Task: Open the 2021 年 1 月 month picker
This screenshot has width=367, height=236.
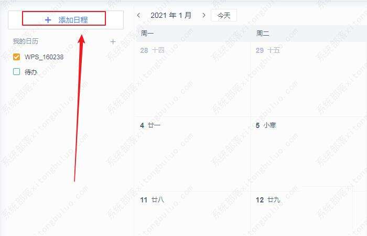Action: [171, 15]
